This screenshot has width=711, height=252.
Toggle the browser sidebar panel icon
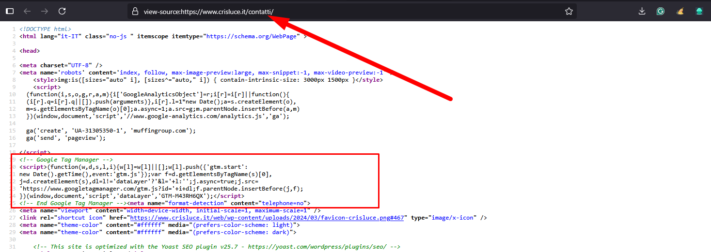[10, 11]
